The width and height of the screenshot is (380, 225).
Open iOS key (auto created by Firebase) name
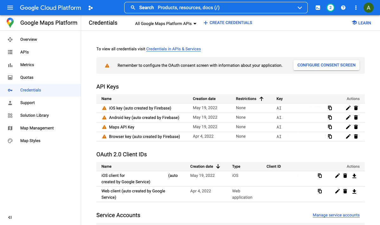coord(140,108)
